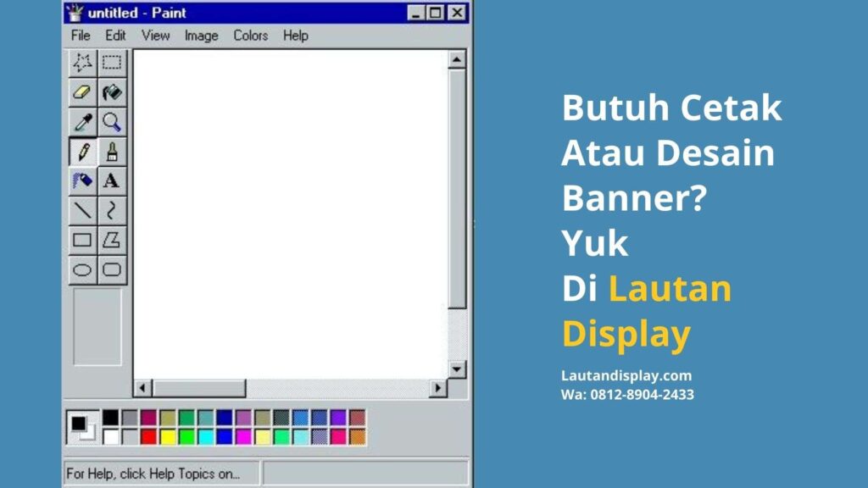Click the 'untitled - Paint' title text

[136, 13]
